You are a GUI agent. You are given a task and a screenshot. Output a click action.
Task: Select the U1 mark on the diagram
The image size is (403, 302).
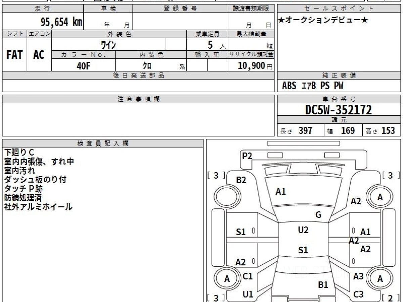(248, 294)
